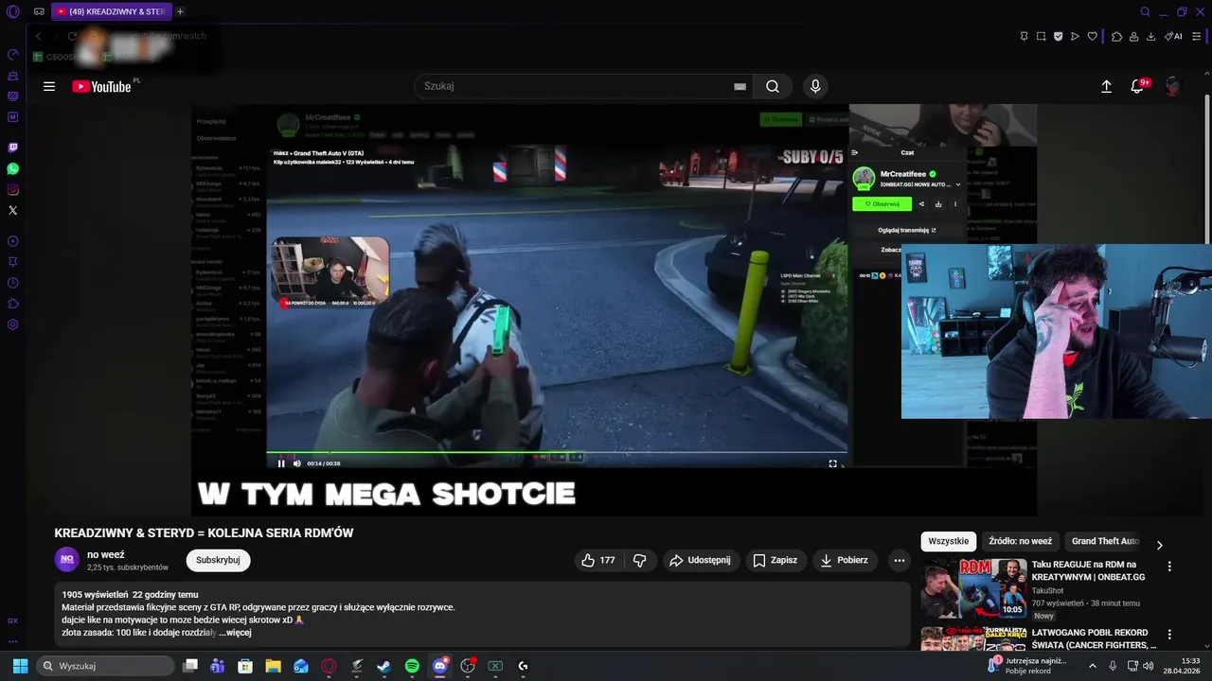This screenshot has height=681, width=1212.
Task: Open the Windows Start menu
Action: (20, 666)
